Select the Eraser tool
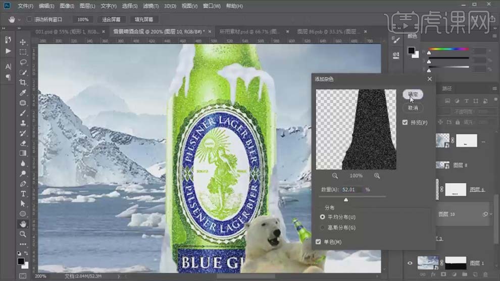 [23, 143]
